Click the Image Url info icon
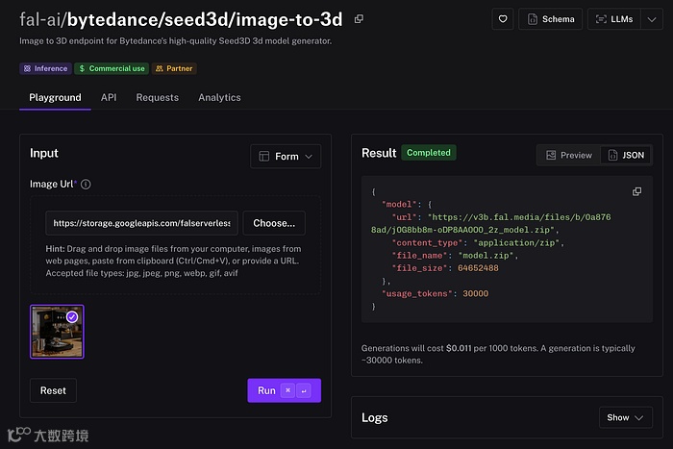The height and width of the screenshot is (449, 673). [x=86, y=185]
